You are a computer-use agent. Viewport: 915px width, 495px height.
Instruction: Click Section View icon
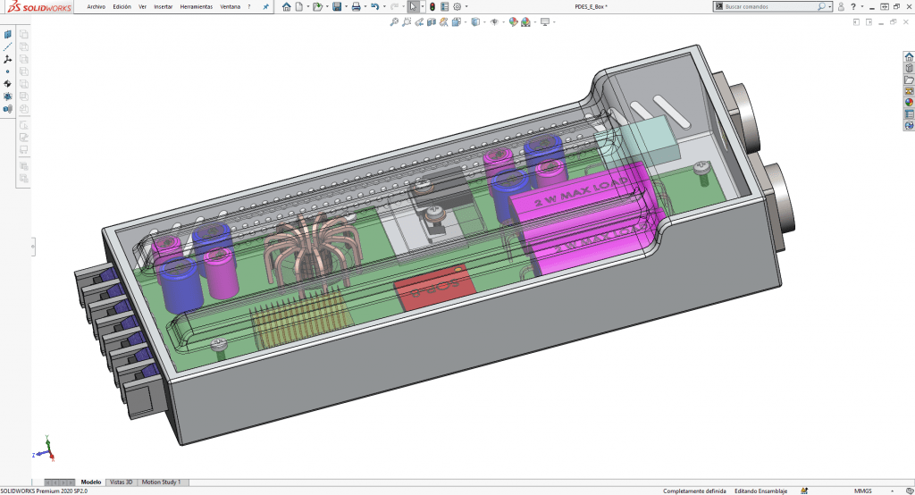432,22
